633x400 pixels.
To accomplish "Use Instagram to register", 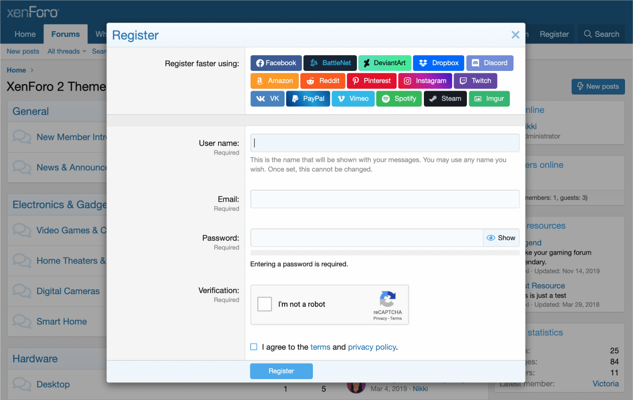I will [425, 81].
